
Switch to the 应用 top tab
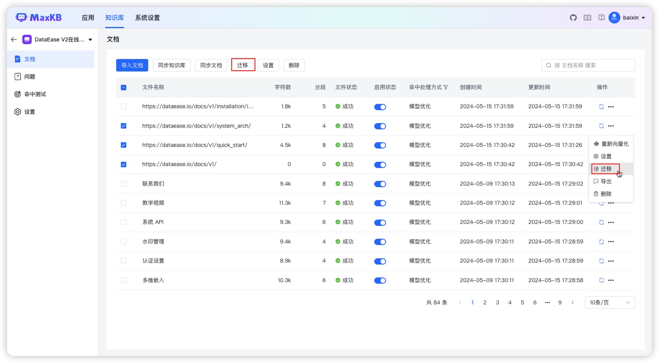tap(88, 18)
